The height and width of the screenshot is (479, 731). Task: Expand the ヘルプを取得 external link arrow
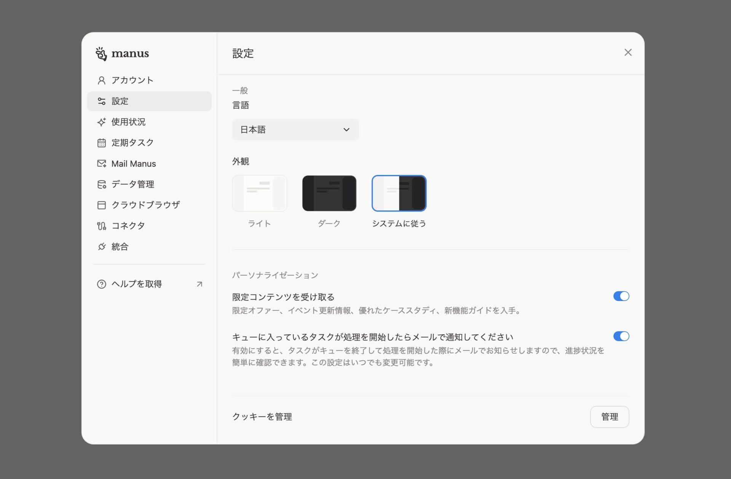pos(199,284)
